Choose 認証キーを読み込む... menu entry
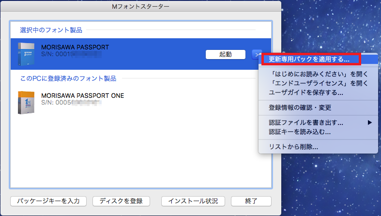The height and width of the screenshot is (216, 381). tap(300, 131)
